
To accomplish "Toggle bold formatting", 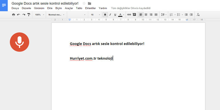I will [105, 15].
